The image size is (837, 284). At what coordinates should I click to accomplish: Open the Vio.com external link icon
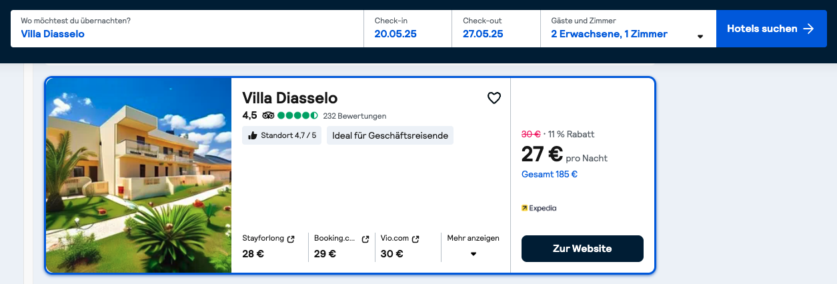[x=415, y=239]
